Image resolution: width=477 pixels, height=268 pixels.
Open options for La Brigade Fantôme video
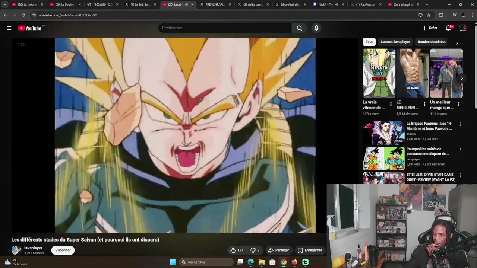pos(461,124)
